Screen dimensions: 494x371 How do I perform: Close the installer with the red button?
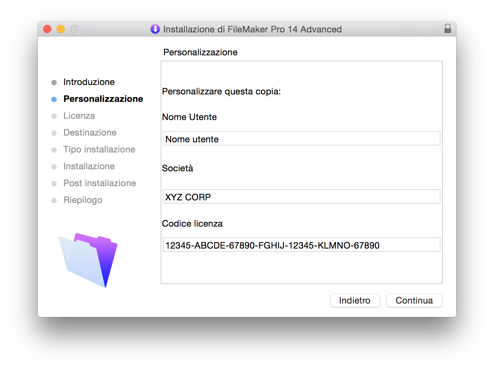[x=47, y=29]
